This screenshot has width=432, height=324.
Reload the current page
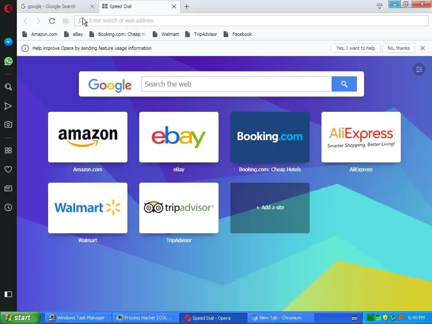click(52, 21)
